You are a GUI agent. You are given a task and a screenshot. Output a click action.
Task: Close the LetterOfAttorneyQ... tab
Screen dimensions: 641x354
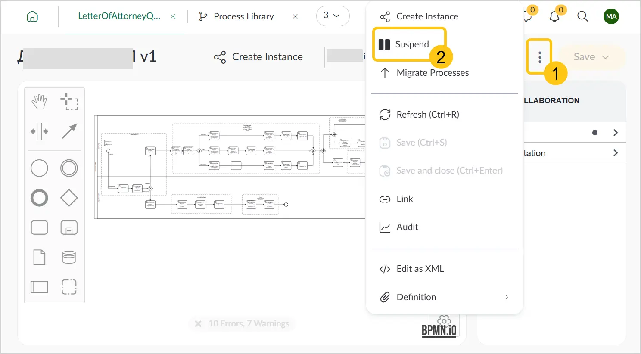tap(173, 16)
